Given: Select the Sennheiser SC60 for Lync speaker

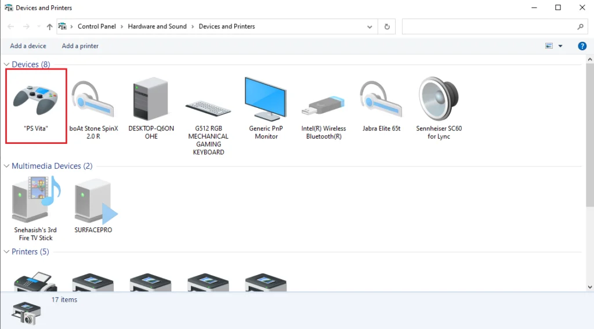Looking at the screenshot, I should pos(439,108).
